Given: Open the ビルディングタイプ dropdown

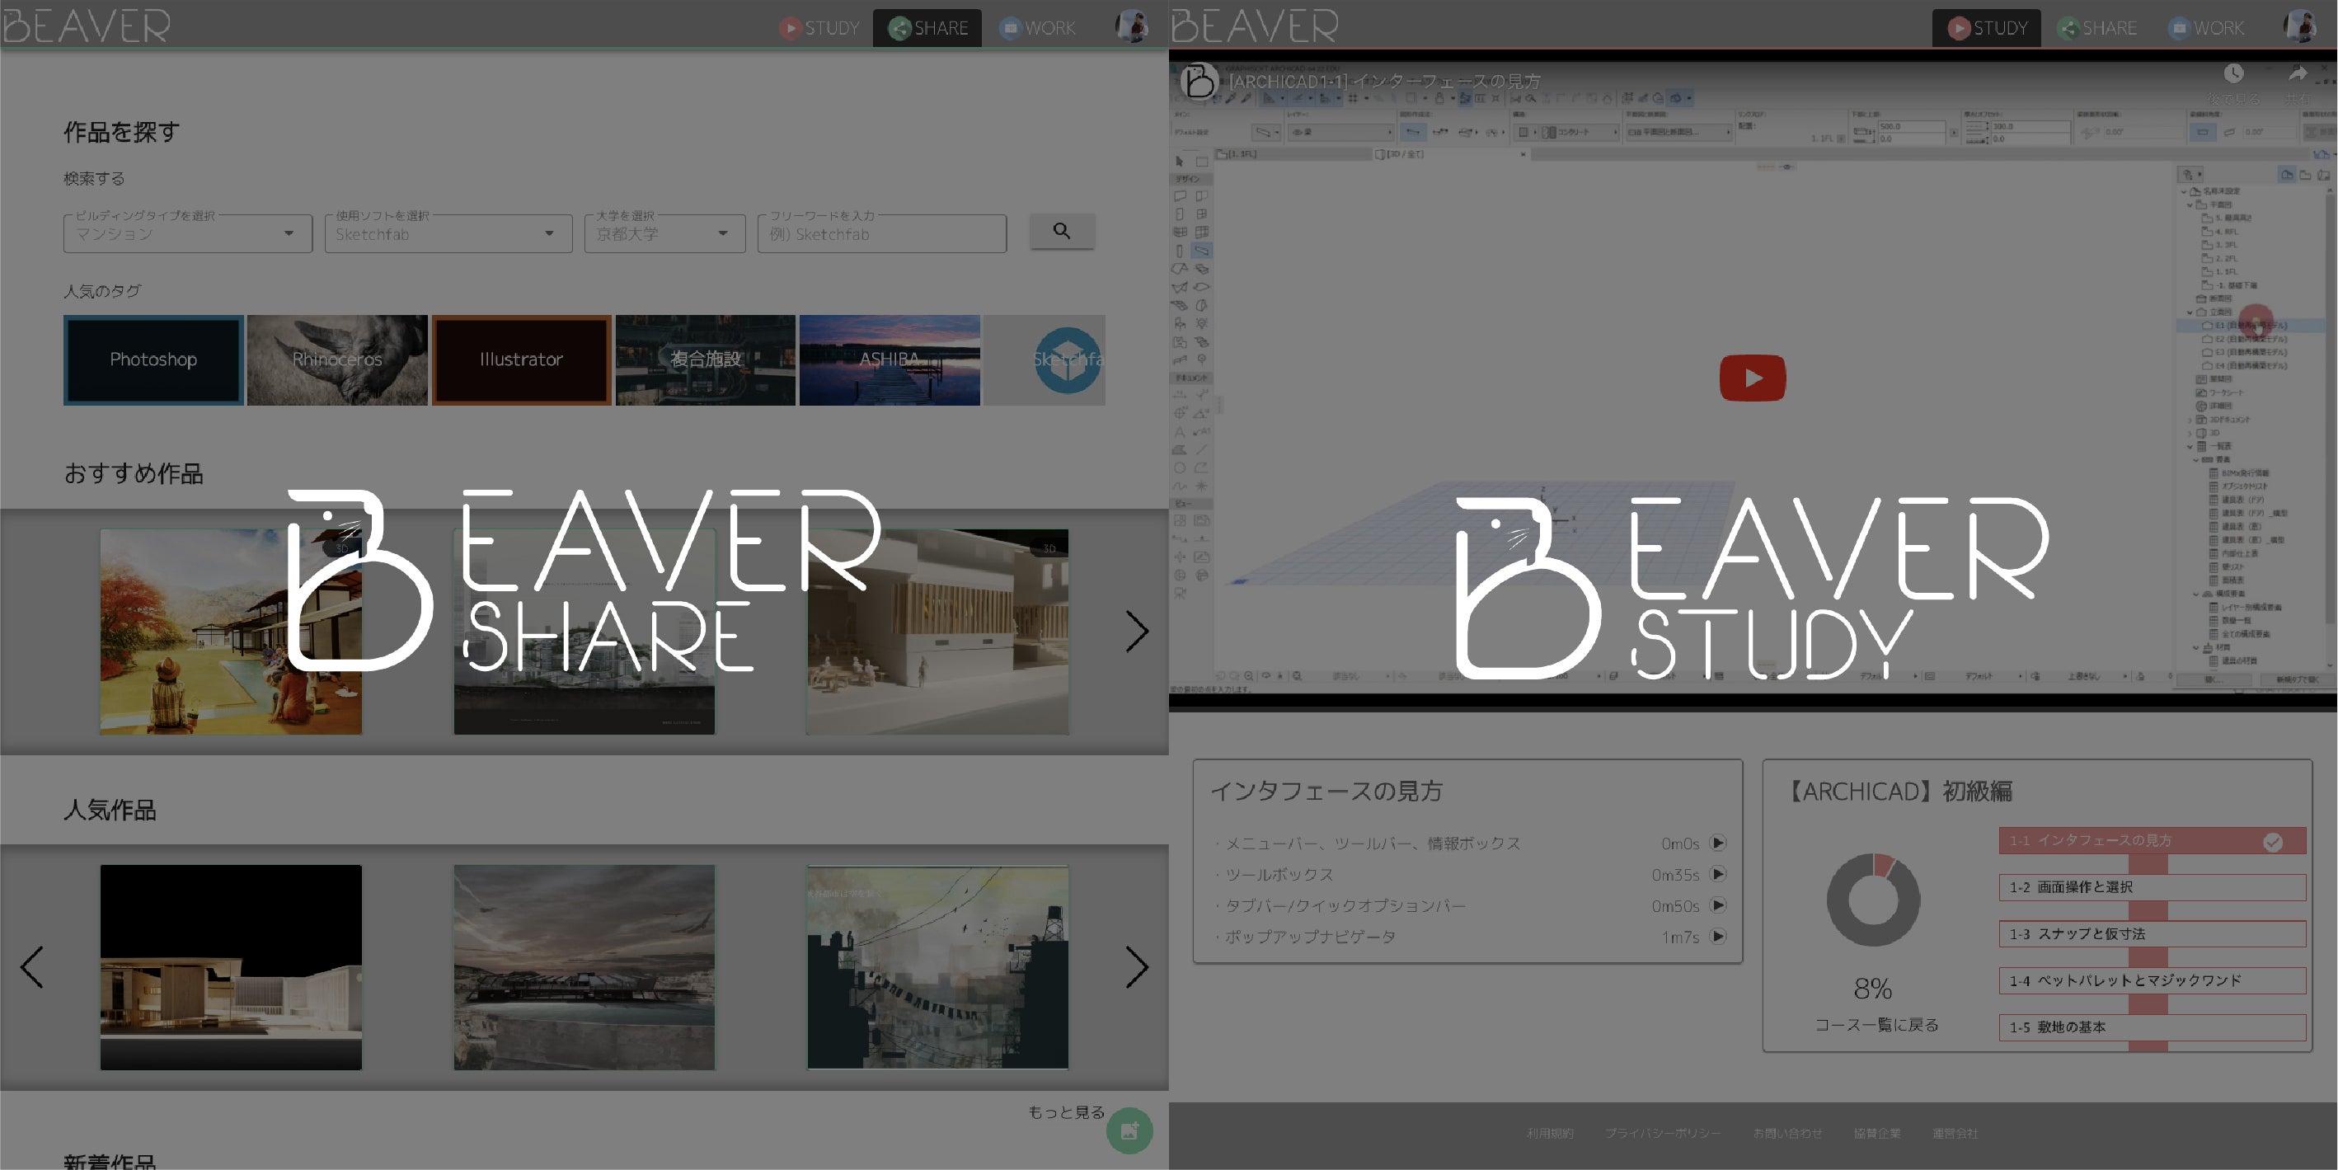Looking at the screenshot, I should [188, 233].
